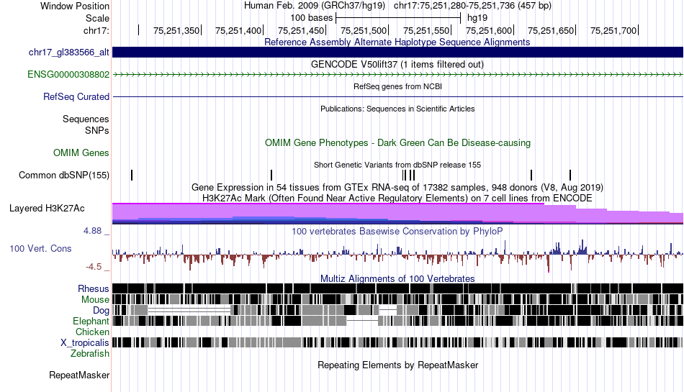The height and width of the screenshot is (392, 684).
Task: Click the 75,251,350 ruler position
Action: coord(176,30)
